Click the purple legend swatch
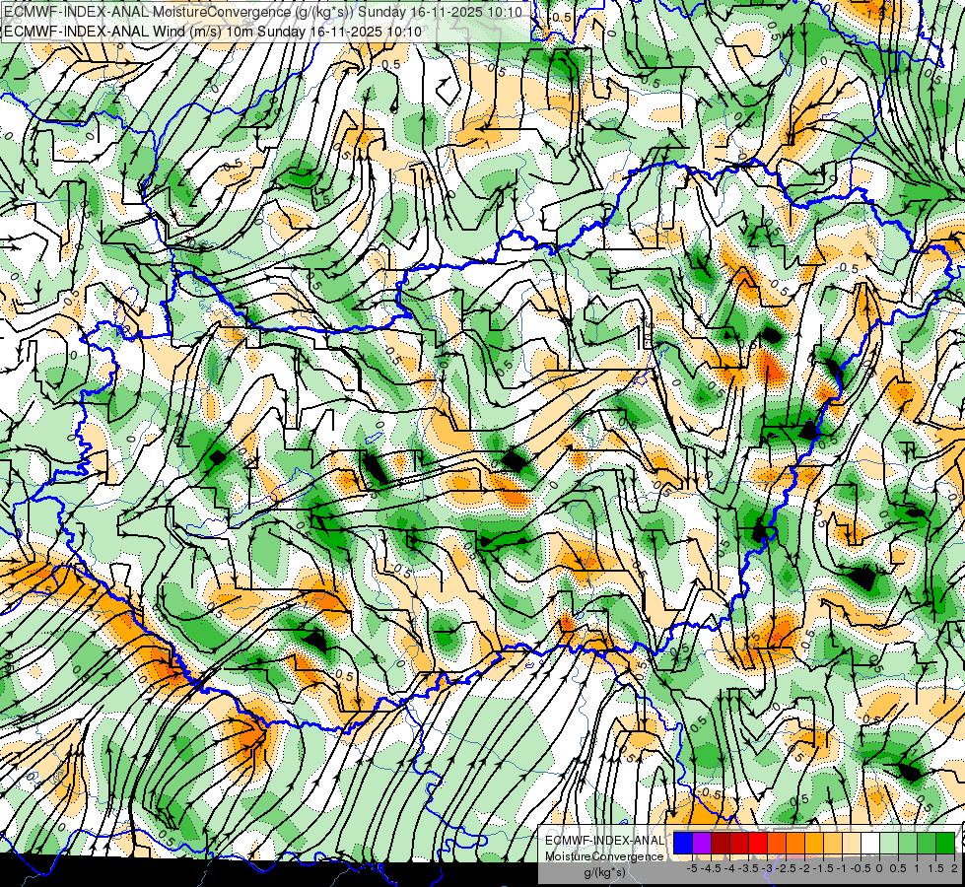This screenshot has width=965, height=887. [702, 844]
